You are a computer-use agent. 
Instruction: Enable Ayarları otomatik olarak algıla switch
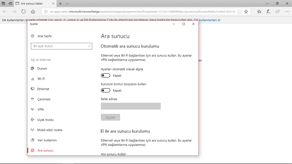tap(106, 75)
